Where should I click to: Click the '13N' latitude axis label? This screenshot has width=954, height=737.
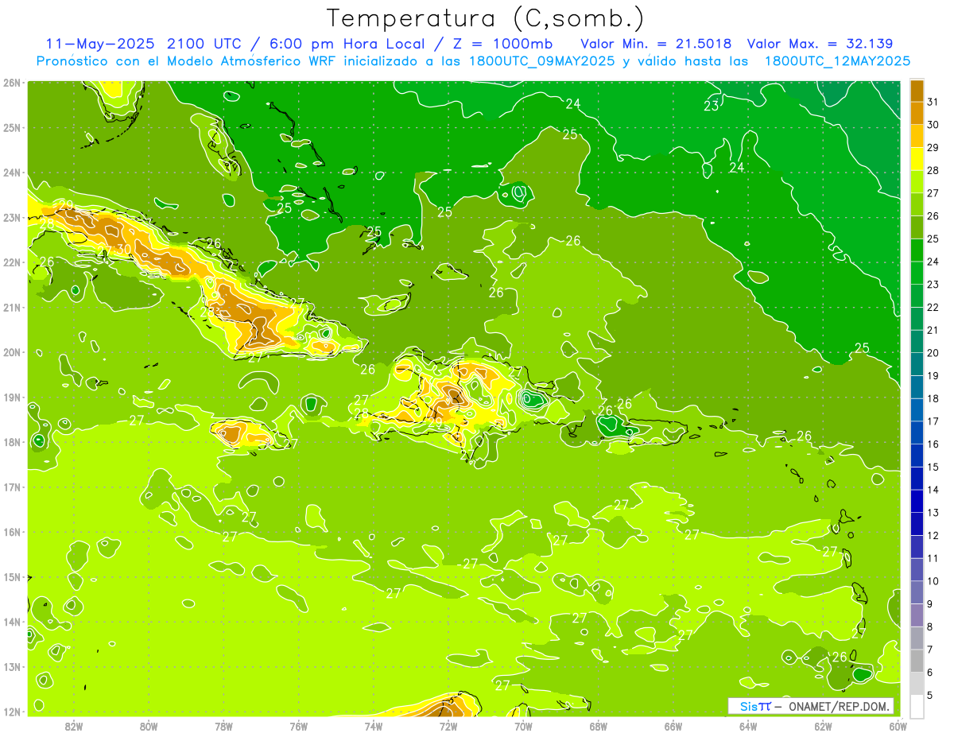tap(12, 667)
